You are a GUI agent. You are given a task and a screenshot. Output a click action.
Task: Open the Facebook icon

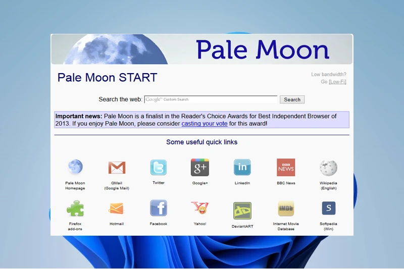[159, 208]
